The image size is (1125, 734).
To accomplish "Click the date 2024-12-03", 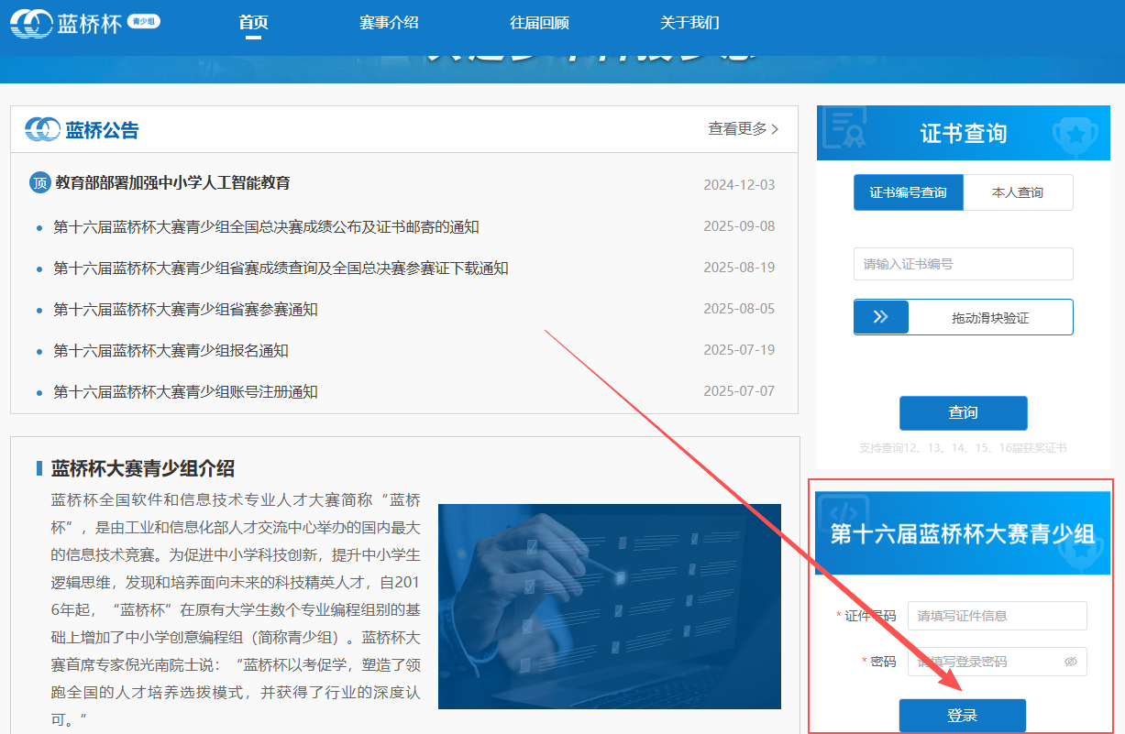I will tap(739, 184).
